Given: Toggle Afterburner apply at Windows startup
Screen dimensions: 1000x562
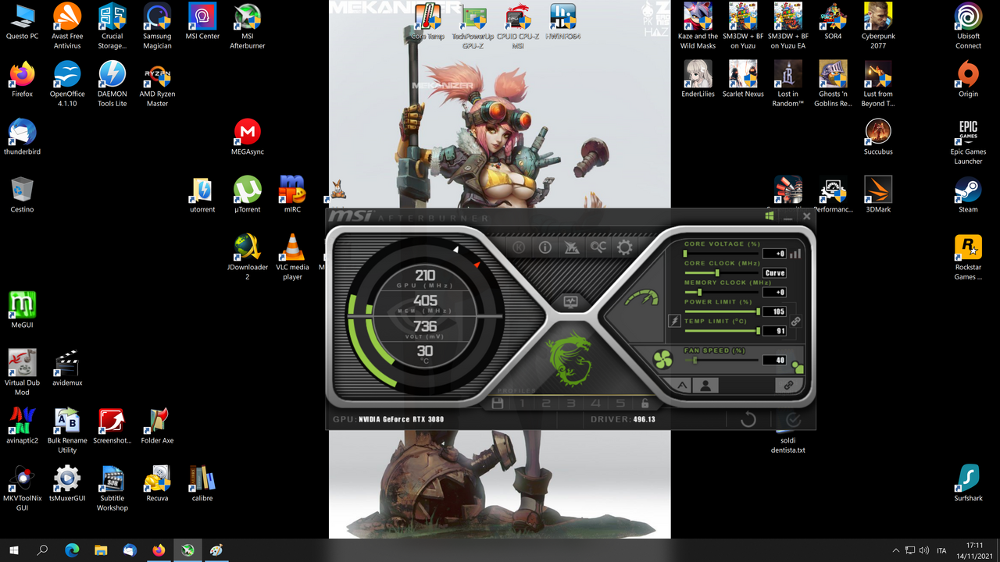Looking at the screenshot, I should pyautogui.click(x=770, y=216).
